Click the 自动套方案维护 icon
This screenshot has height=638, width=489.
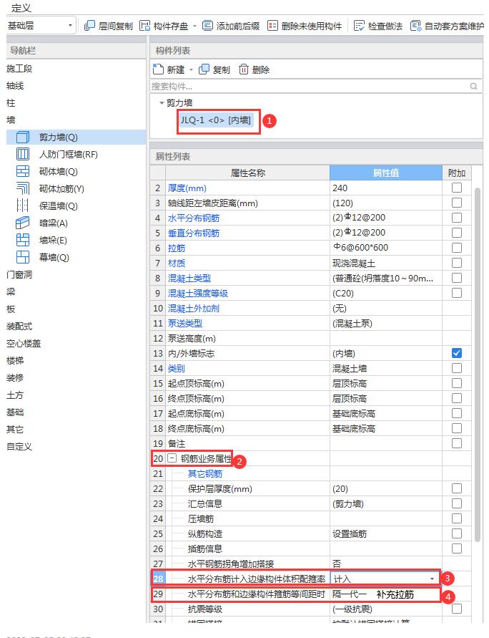[x=415, y=26]
